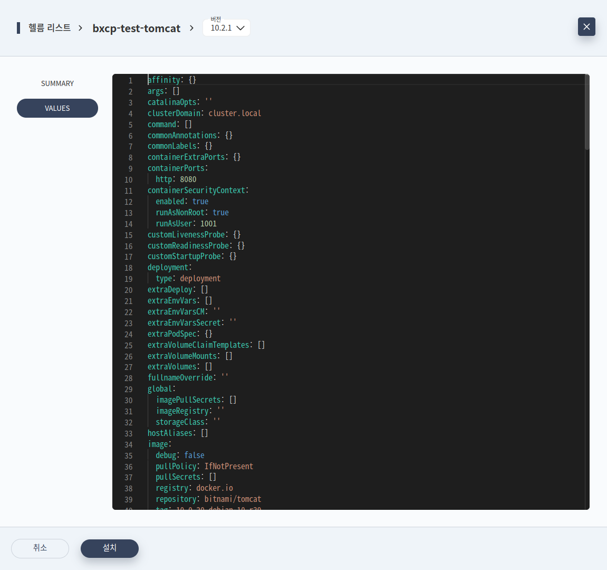Screen dimensions: 607x570
Task: Go back to 헬름 리스트 breadcrumb
Action: click(x=50, y=28)
